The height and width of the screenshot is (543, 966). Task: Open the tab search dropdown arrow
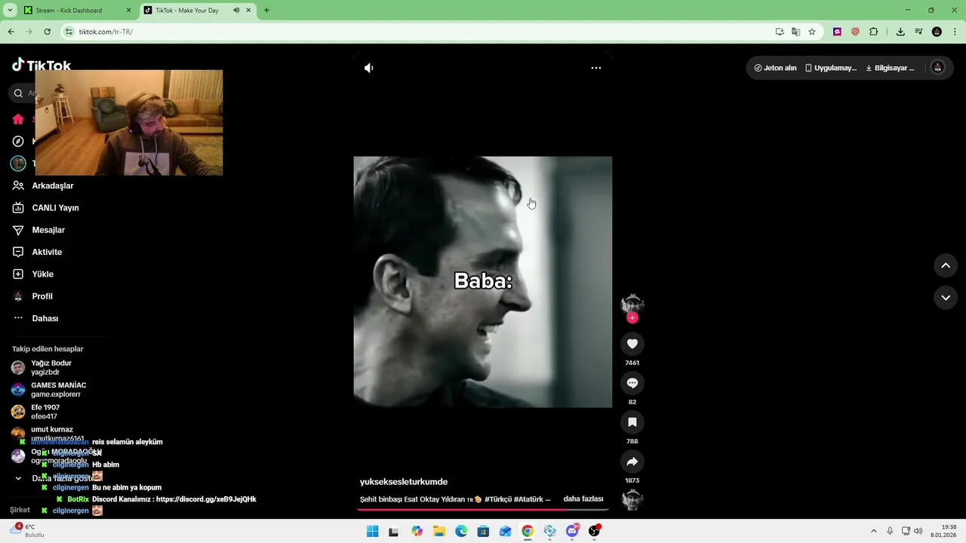(x=10, y=11)
